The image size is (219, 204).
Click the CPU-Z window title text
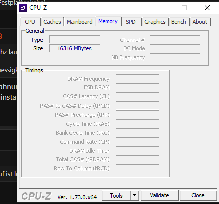coord(38,8)
